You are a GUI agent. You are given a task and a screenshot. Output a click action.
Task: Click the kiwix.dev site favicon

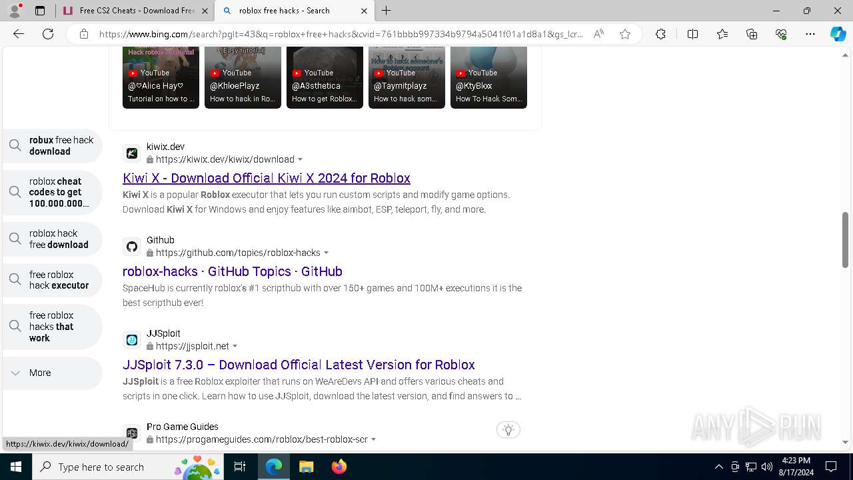click(132, 153)
